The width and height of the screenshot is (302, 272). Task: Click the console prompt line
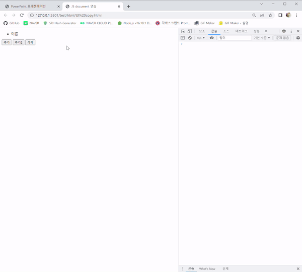coord(240,44)
